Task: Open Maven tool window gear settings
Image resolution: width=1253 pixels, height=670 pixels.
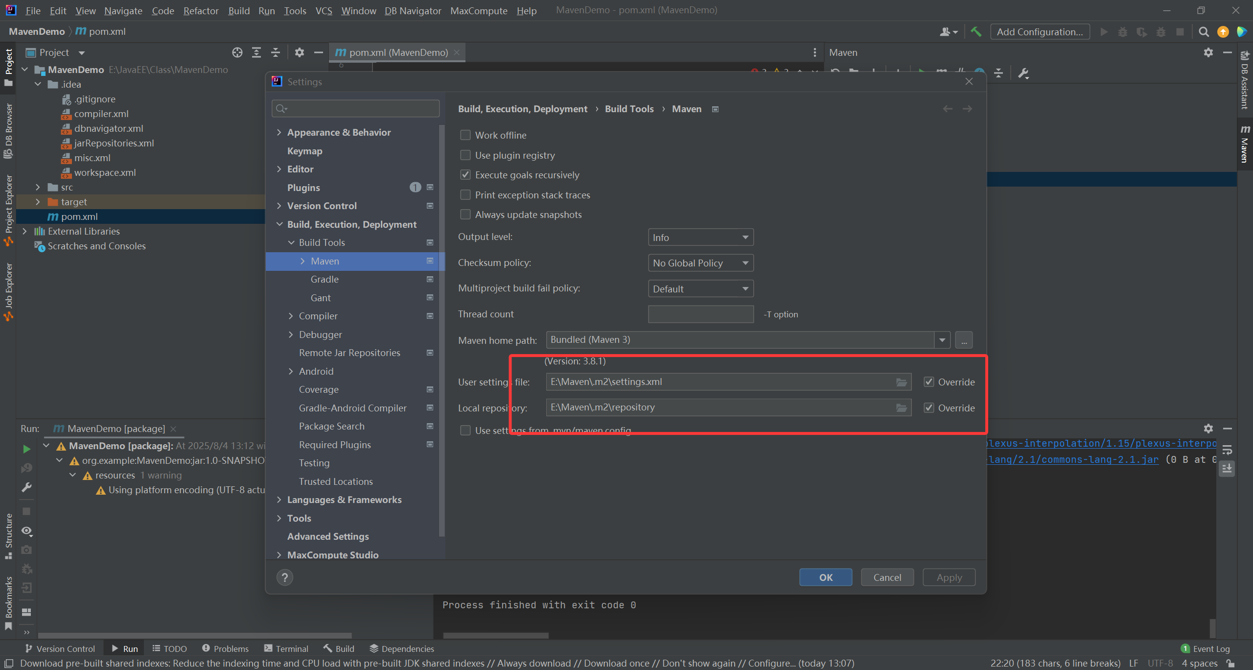Action: 1208,52
